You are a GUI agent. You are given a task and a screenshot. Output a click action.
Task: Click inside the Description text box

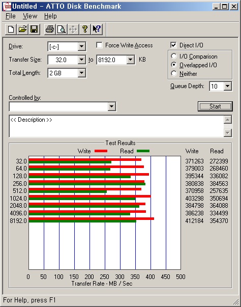coord(116,126)
